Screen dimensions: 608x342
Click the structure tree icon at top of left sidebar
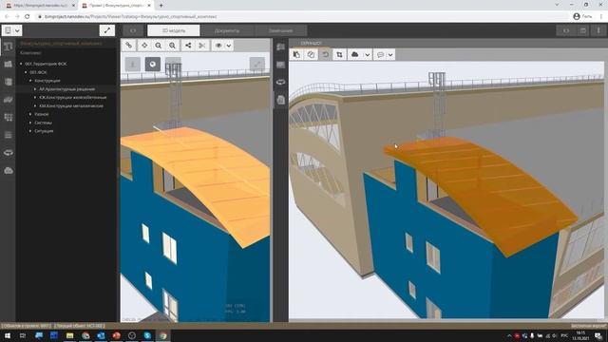[x=9, y=47]
